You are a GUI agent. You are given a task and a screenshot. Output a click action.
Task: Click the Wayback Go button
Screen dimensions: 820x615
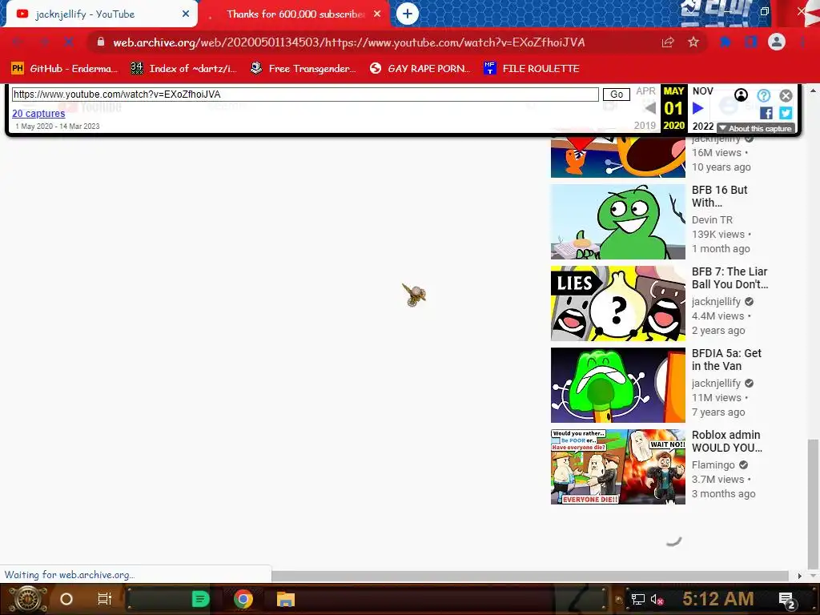coord(617,94)
